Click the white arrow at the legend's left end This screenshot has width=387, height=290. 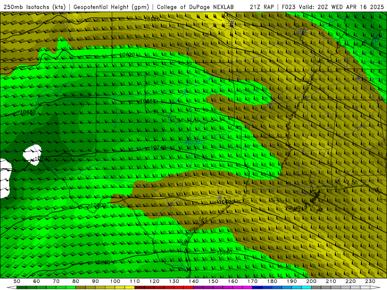(12, 288)
